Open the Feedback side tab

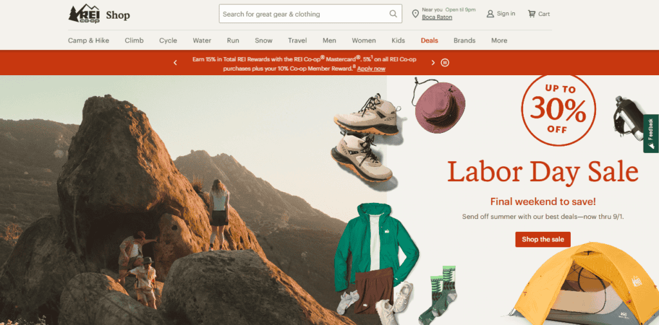651,134
